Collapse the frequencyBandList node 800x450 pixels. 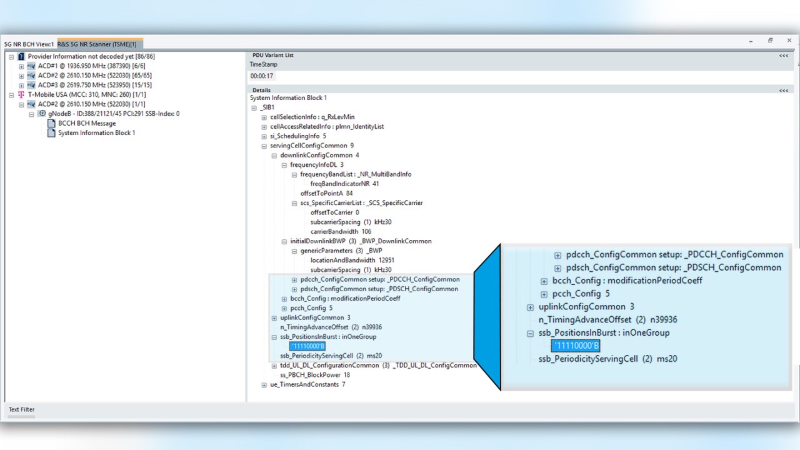[x=294, y=174]
